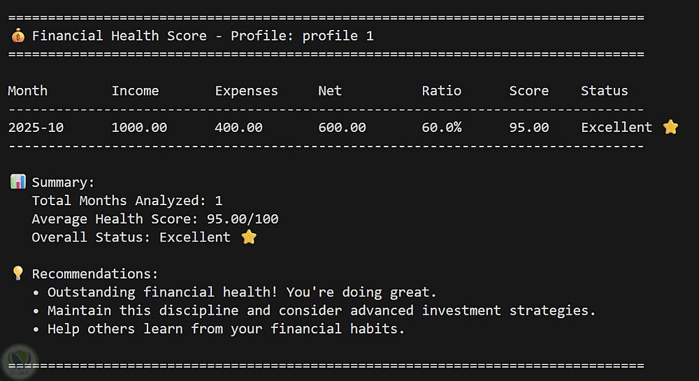Viewport: 699px width, 381px height.
Task: Select the Average Health Score line
Action: click(154, 219)
